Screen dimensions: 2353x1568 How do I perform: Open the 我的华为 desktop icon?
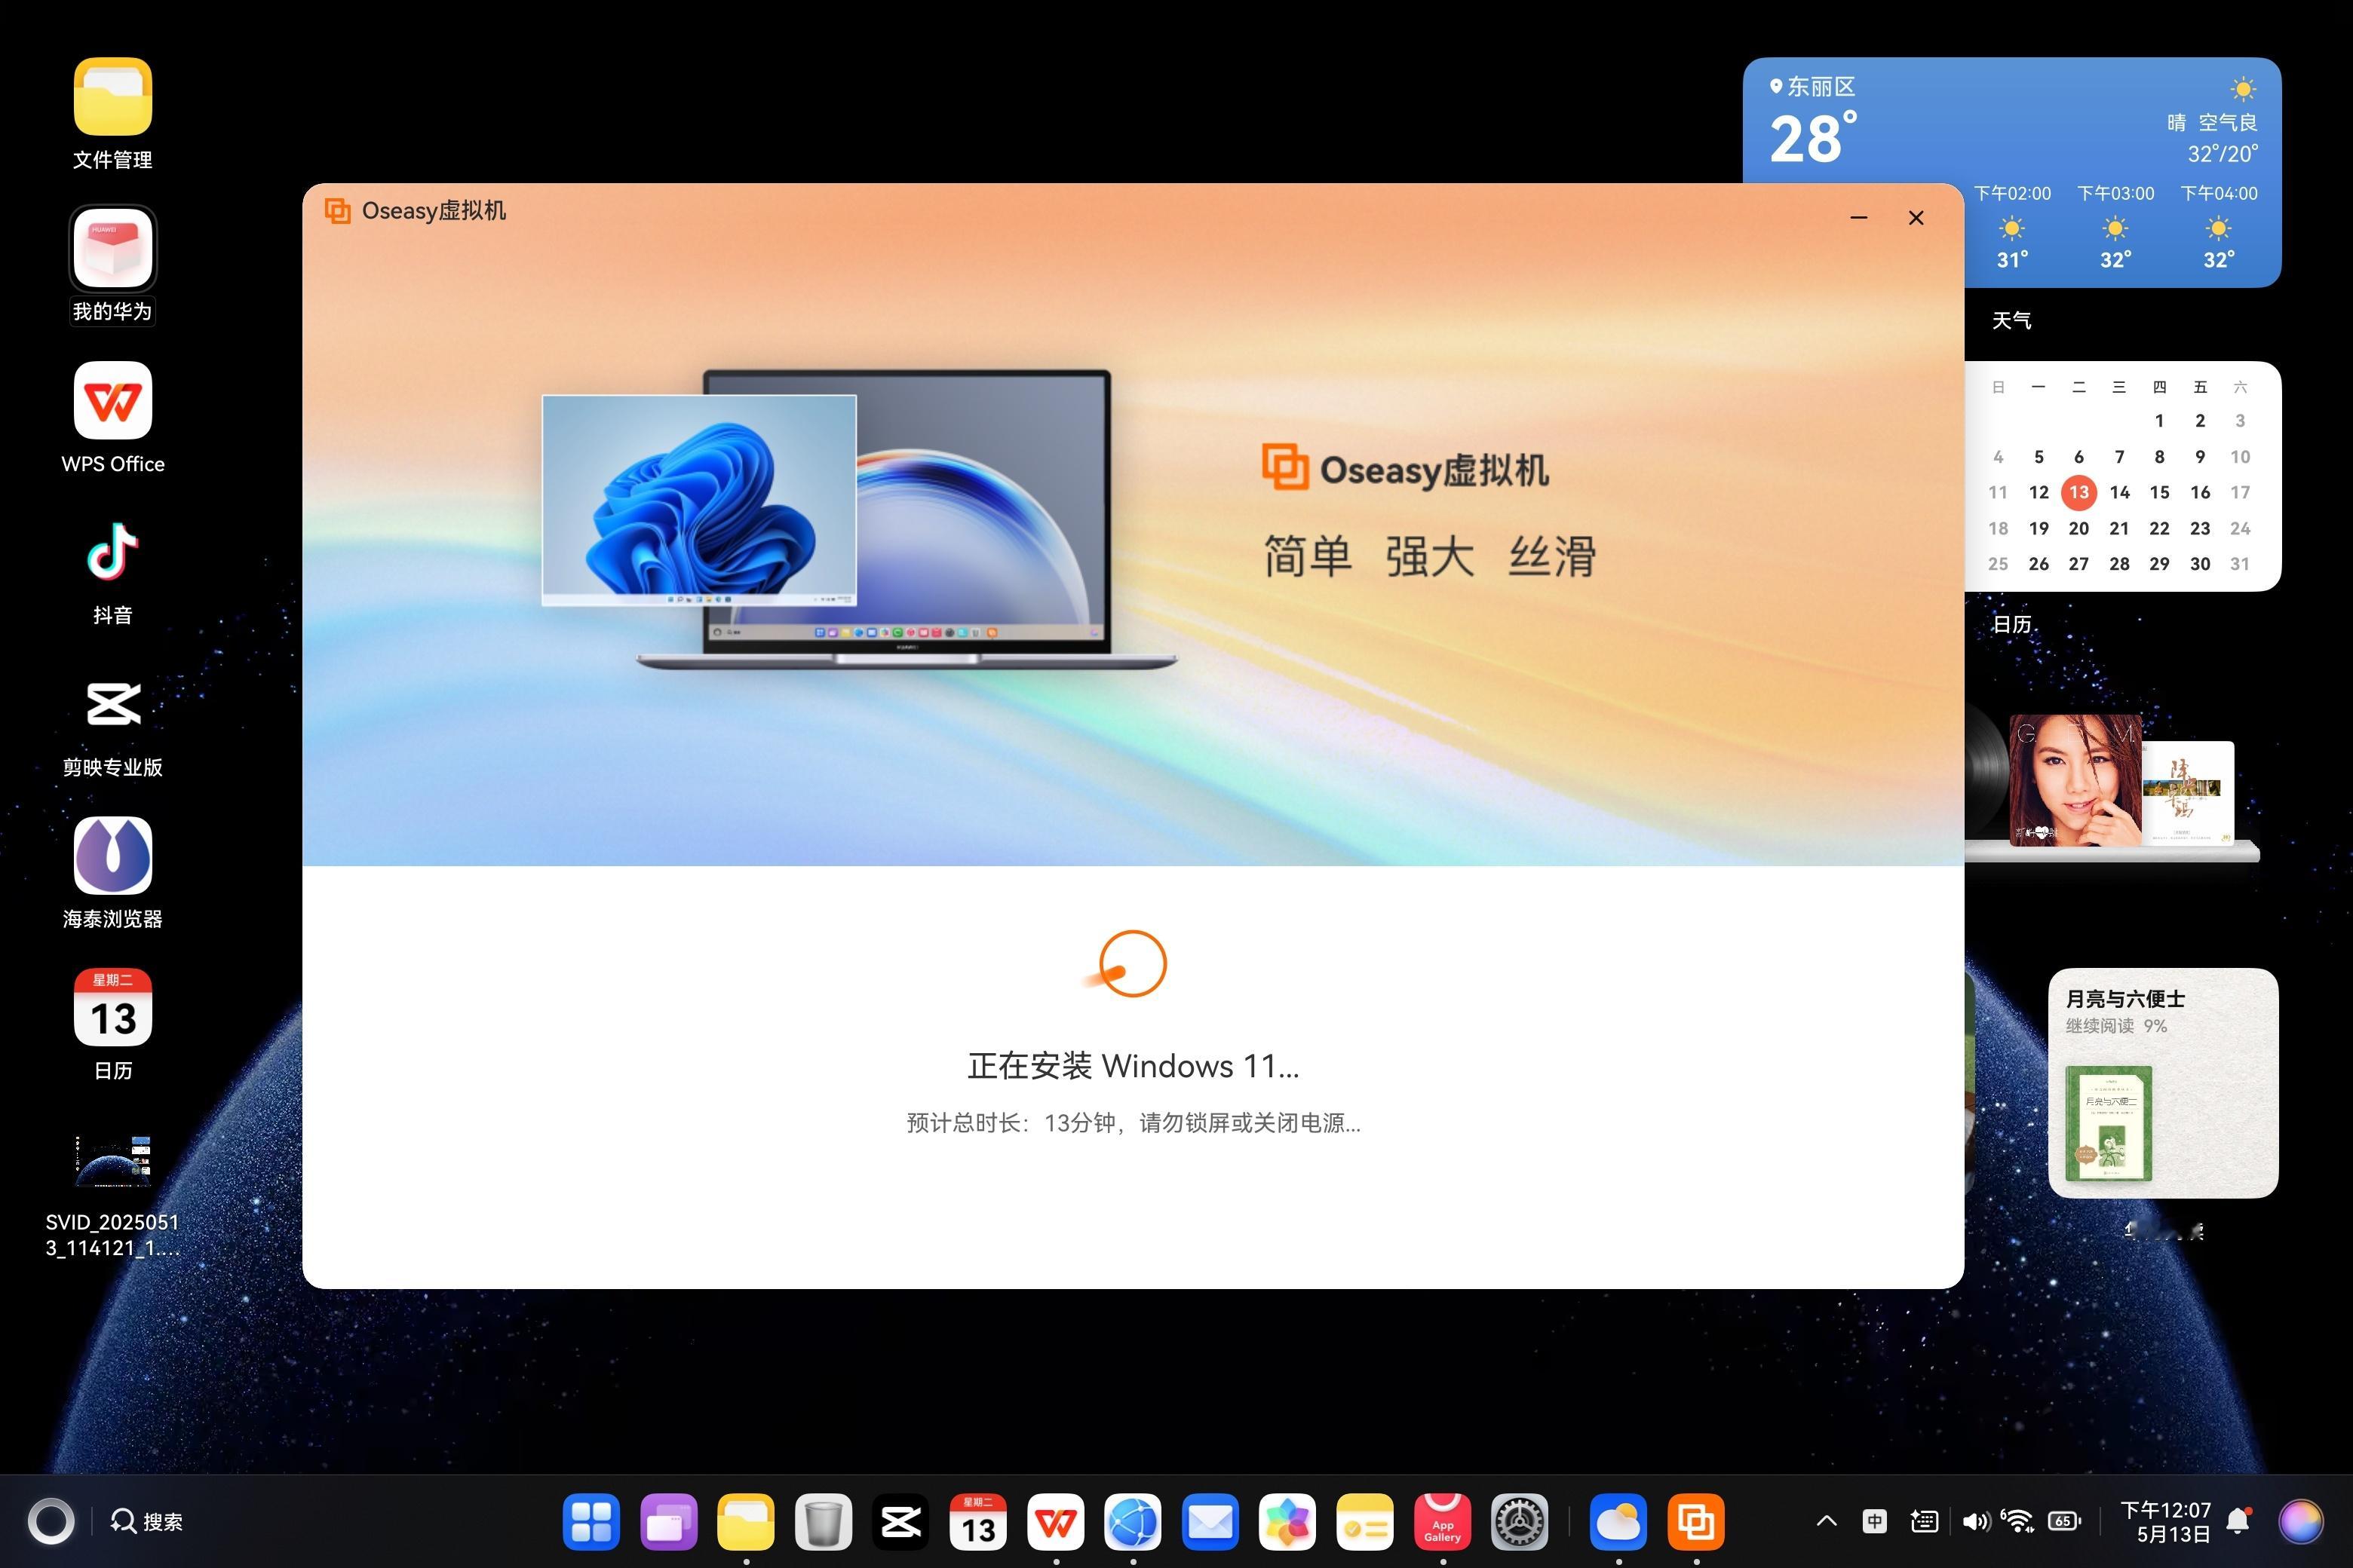(x=112, y=248)
